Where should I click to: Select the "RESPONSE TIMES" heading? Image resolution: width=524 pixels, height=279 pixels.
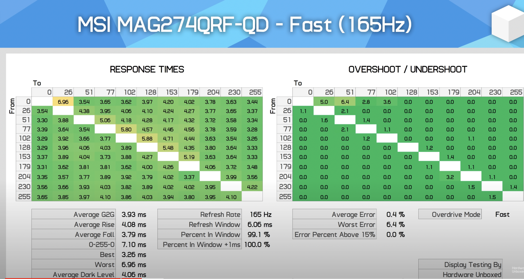(147, 69)
